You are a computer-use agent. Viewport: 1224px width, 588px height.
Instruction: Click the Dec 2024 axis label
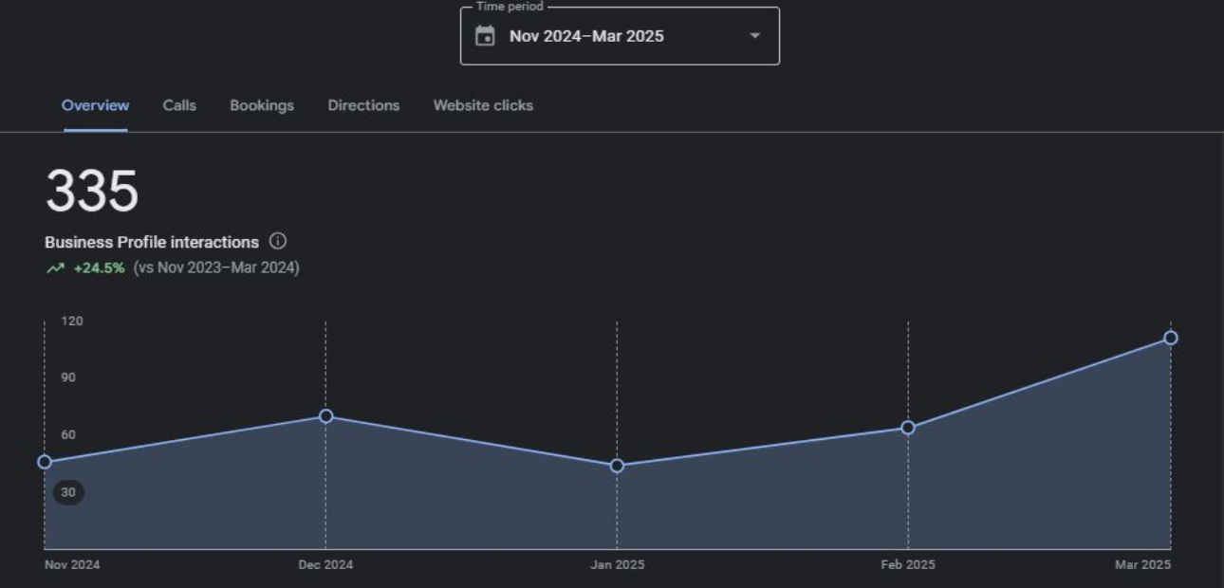click(325, 565)
